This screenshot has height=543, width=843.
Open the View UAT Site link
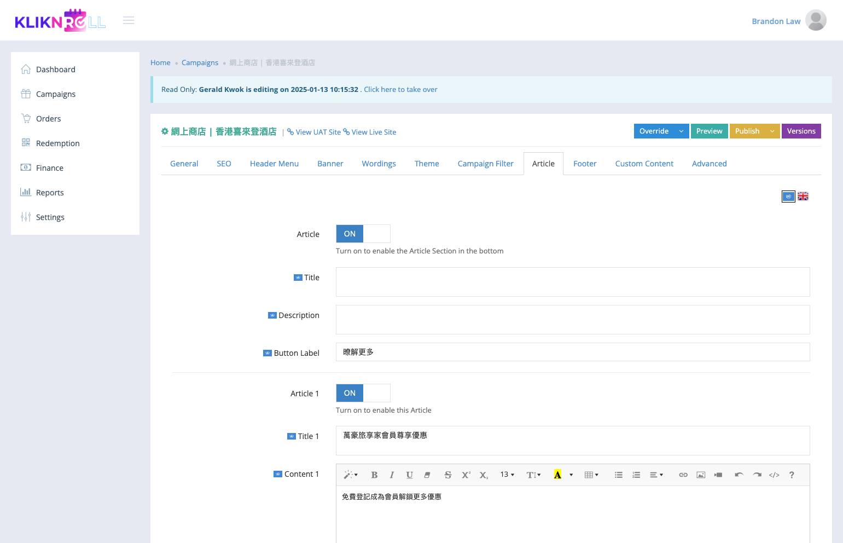click(x=314, y=132)
